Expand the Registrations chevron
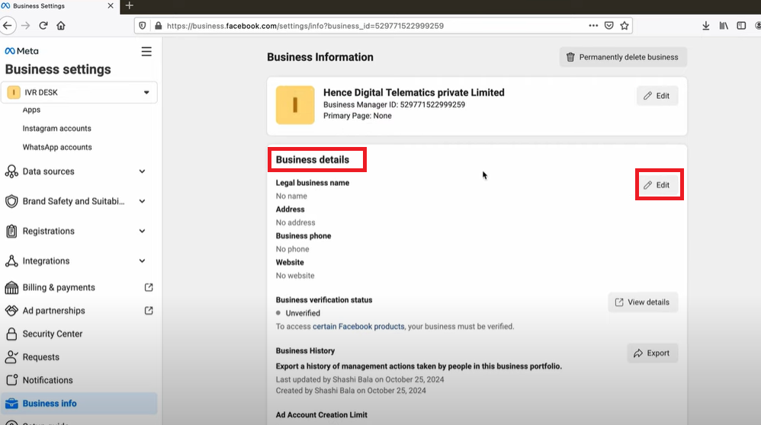The image size is (761, 425). [x=142, y=231]
